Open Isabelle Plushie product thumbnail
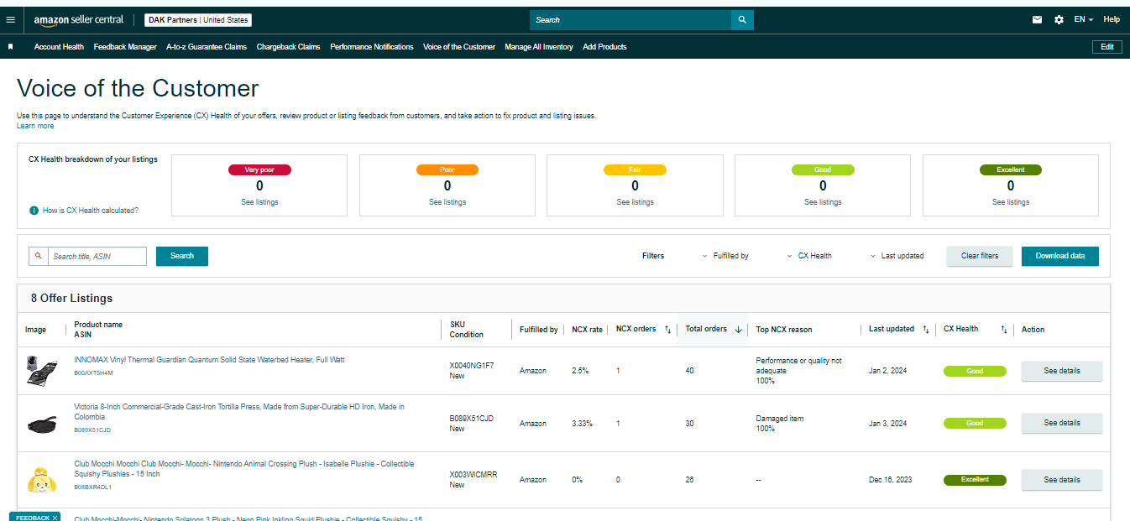This screenshot has width=1130, height=521. click(41, 480)
